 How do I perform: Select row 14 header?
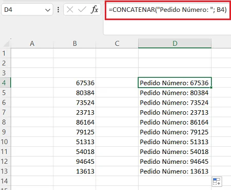[5, 181]
